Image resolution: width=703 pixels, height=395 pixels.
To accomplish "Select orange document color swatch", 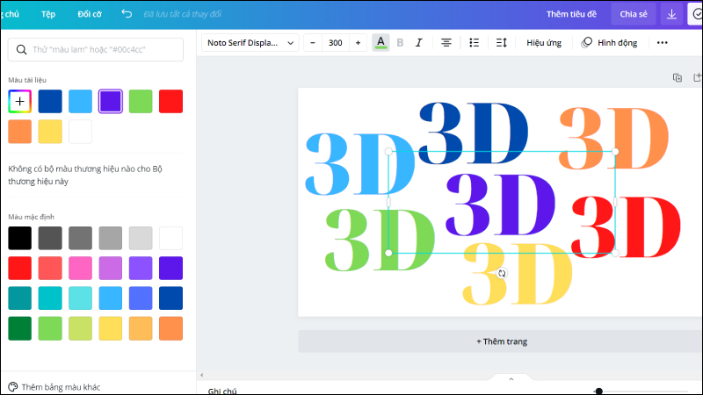I will tap(19, 131).
